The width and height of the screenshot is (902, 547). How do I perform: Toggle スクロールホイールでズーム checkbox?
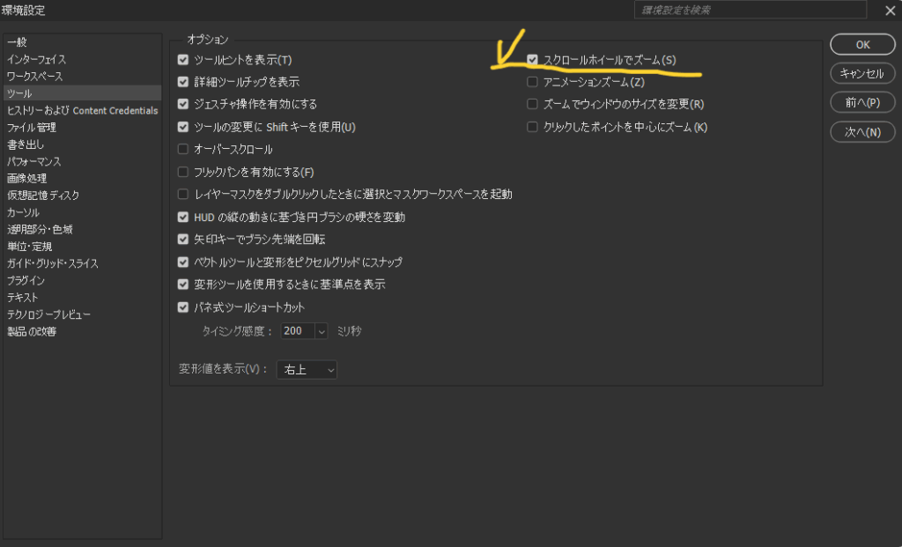[532, 60]
